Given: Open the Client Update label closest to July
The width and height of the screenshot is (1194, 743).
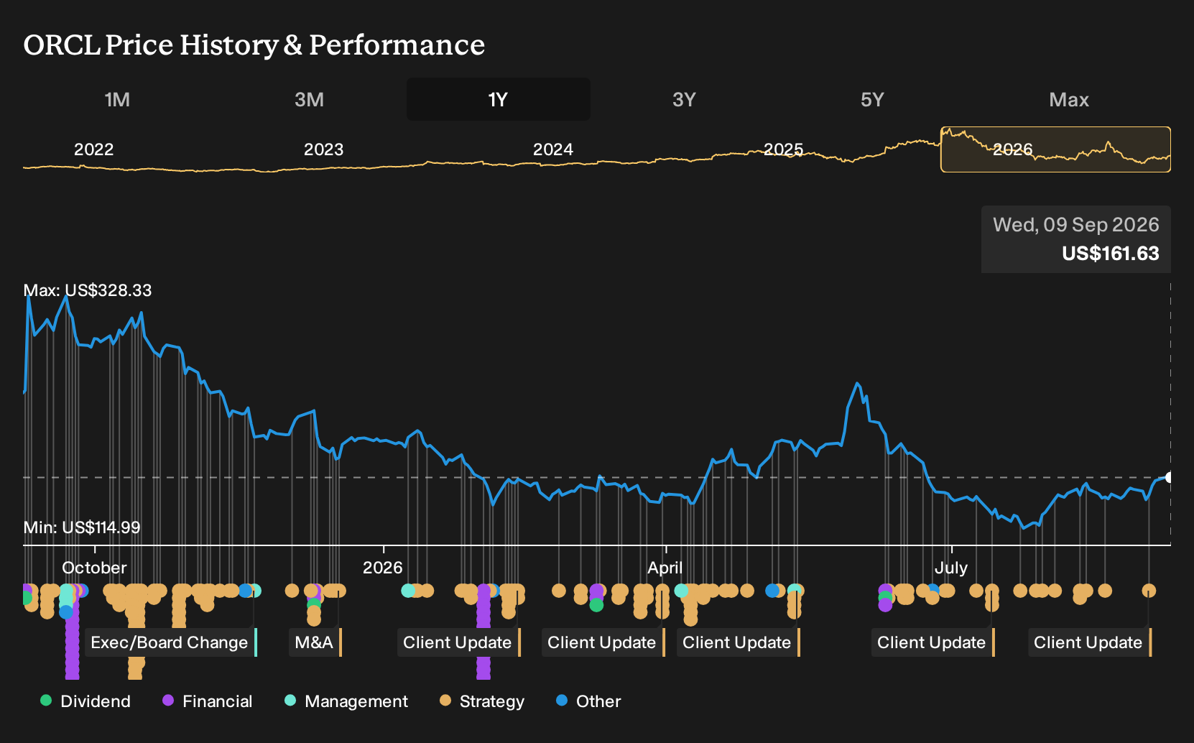Looking at the screenshot, I should (933, 642).
